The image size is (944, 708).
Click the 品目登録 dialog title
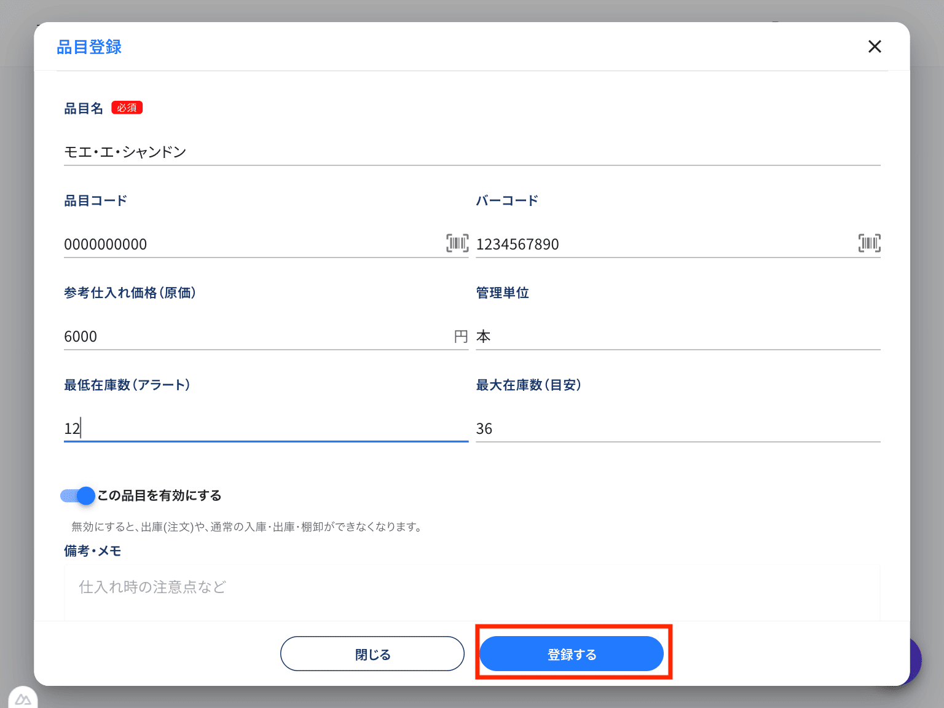(x=89, y=47)
